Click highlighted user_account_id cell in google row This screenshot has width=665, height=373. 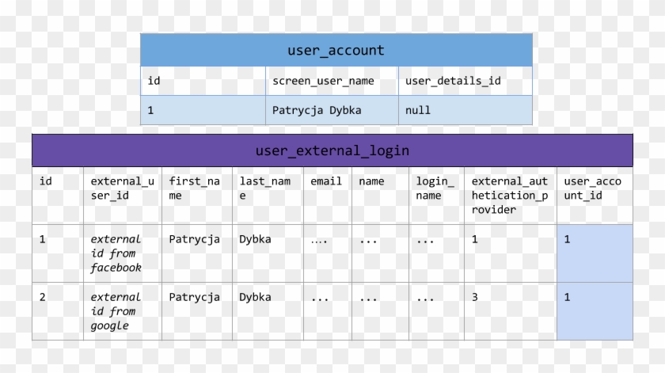pyautogui.click(x=595, y=311)
